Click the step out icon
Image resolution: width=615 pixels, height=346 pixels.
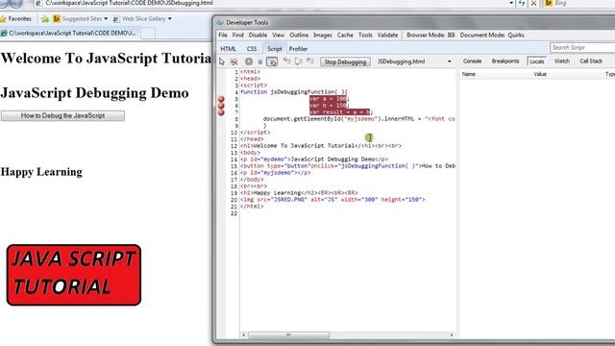pos(309,62)
